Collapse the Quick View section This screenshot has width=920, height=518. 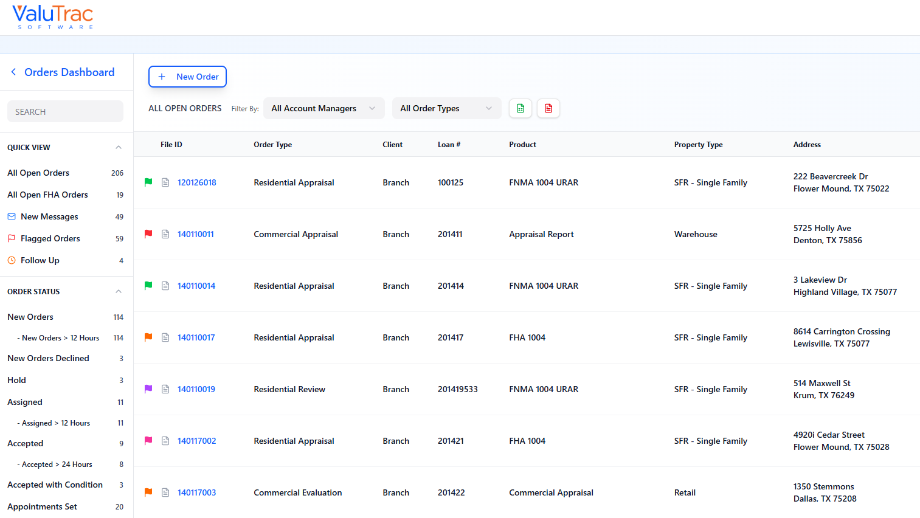(x=119, y=147)
